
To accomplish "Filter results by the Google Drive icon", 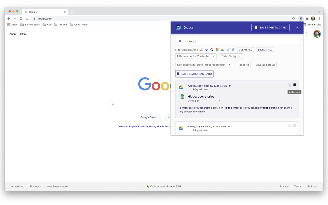I will [222, 49].
